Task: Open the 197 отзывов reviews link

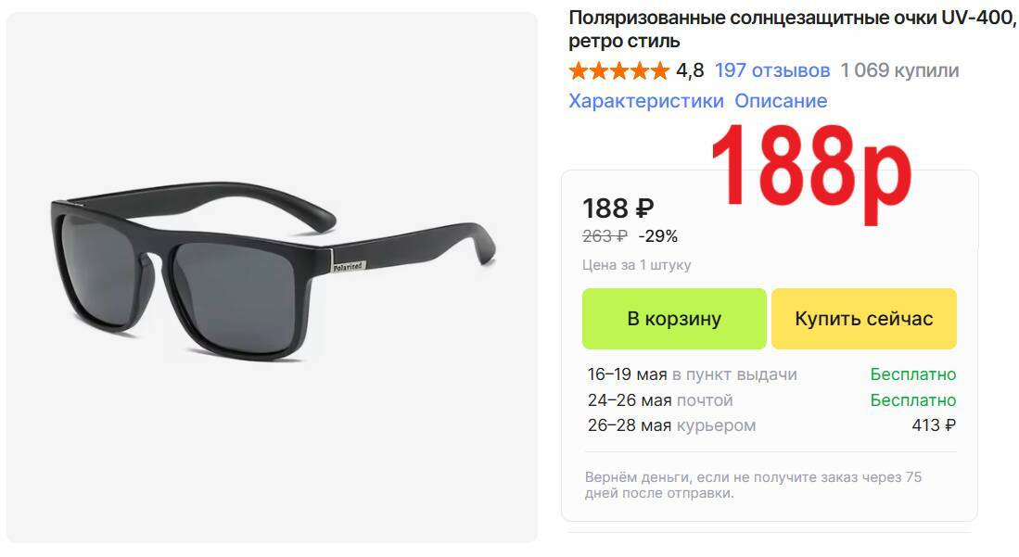Action: (772, 70)
